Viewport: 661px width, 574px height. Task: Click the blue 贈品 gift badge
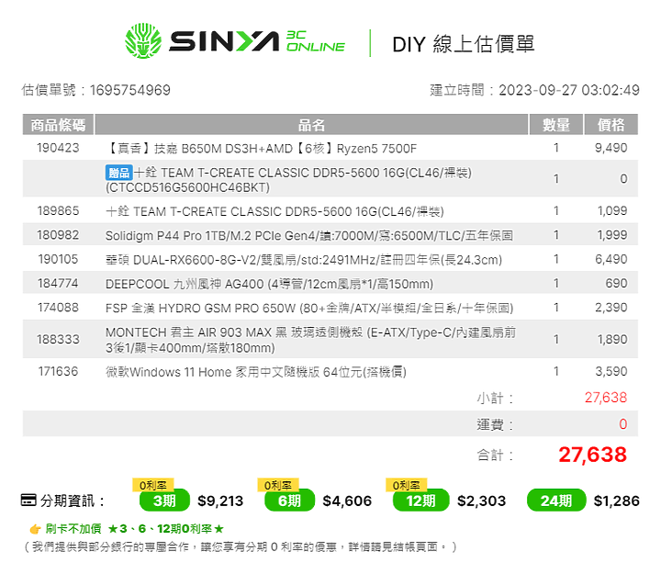pos(118,173)
